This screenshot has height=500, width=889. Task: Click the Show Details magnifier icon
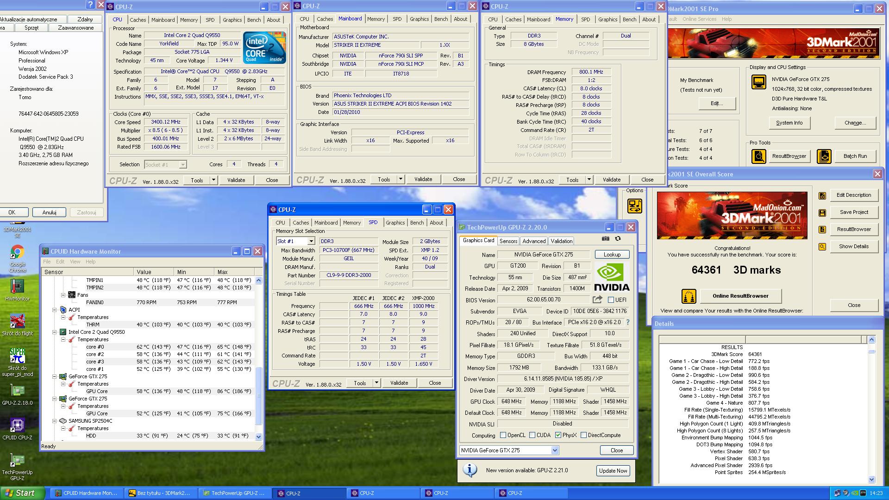pyautogui.click(x=822, y=247)
